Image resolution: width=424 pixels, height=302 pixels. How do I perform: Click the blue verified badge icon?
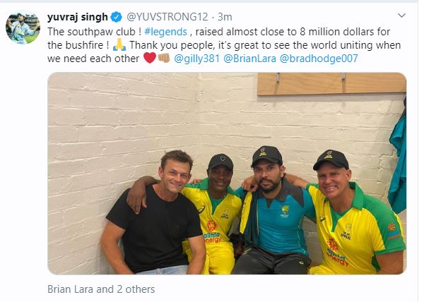[117, 17]
